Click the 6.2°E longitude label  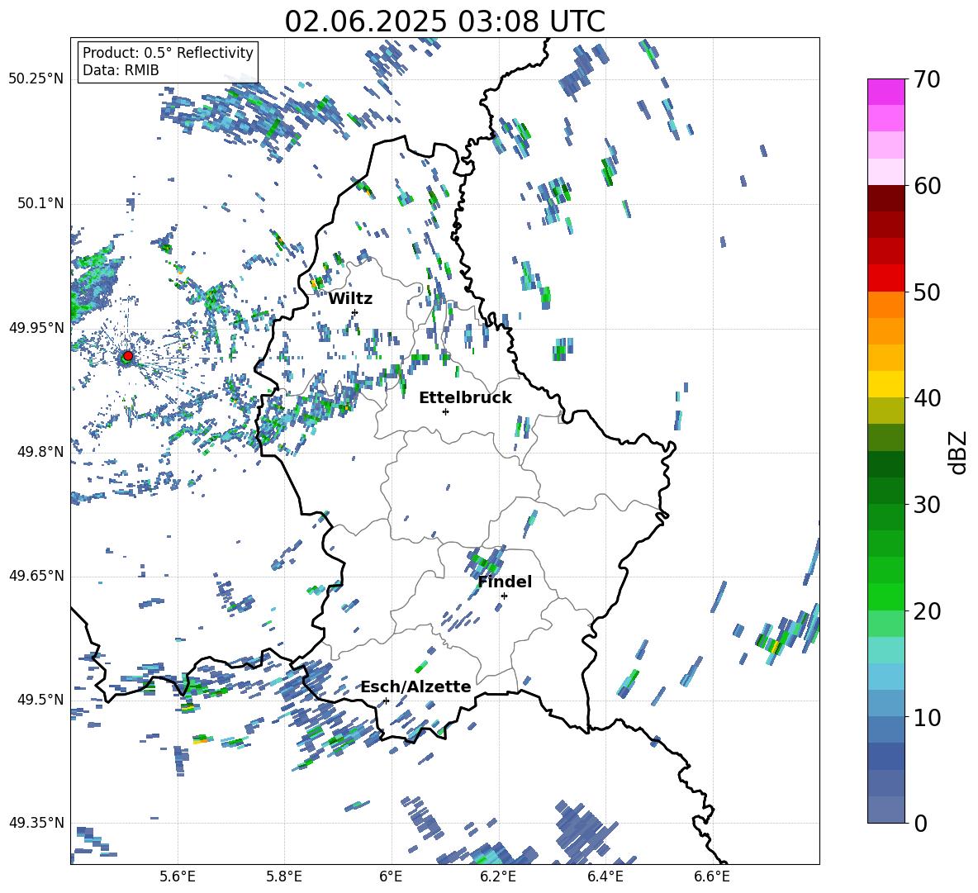click(498, 876)
